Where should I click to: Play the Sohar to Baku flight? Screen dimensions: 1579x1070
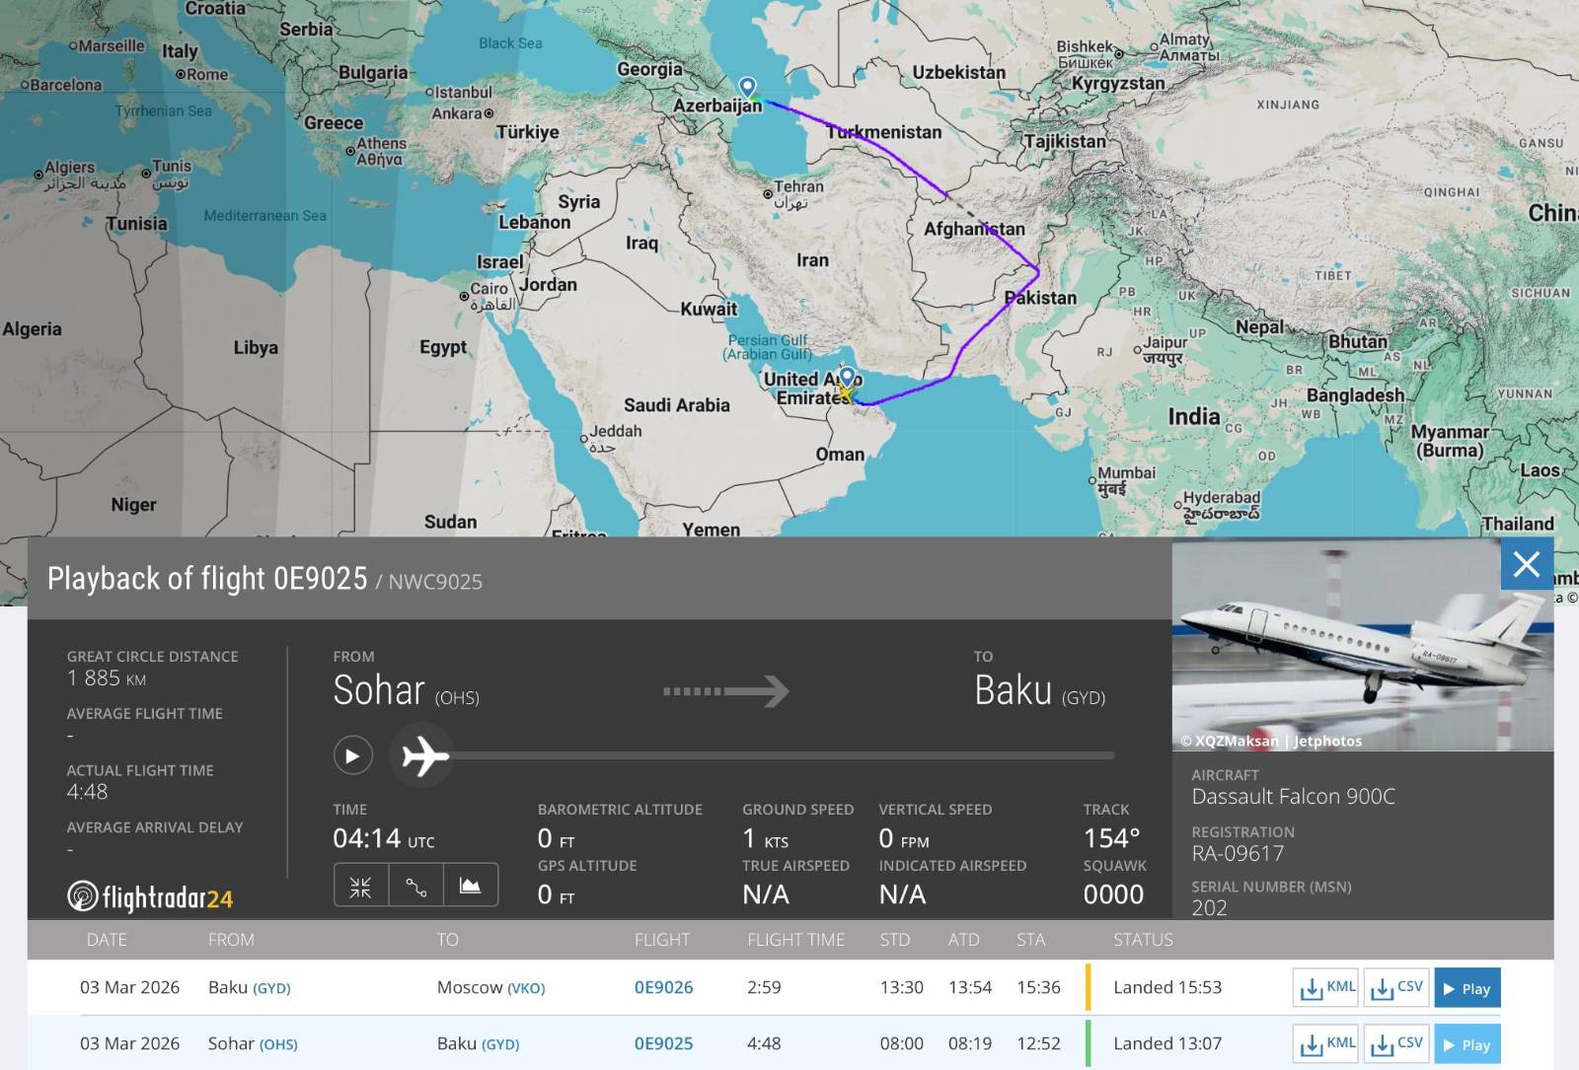tap(1466, 1044)
